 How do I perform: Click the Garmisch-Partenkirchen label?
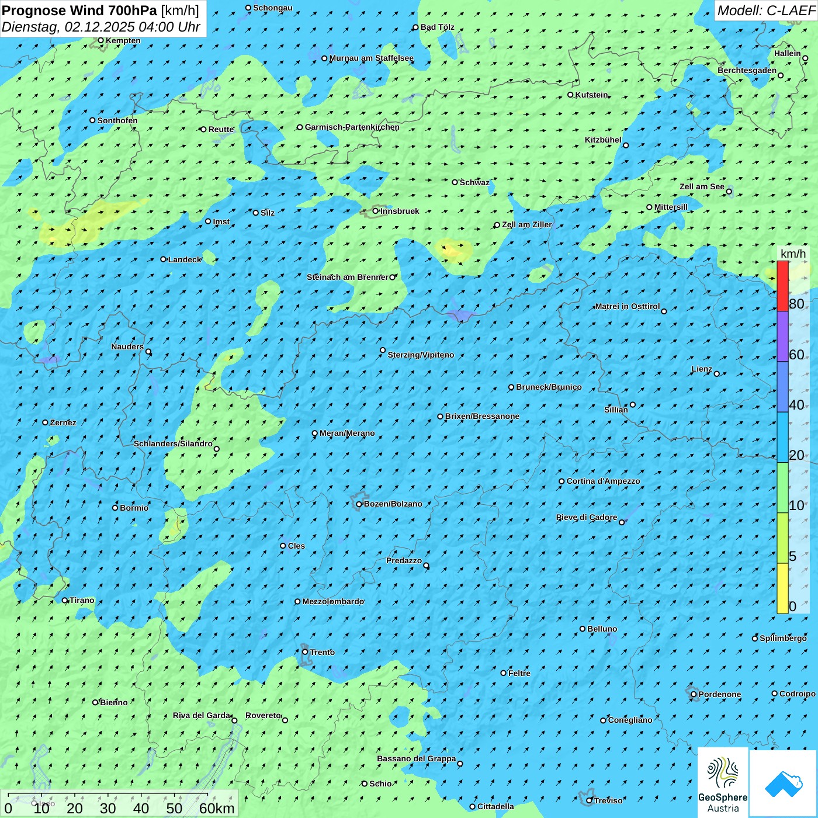click(x=352, y=127)
